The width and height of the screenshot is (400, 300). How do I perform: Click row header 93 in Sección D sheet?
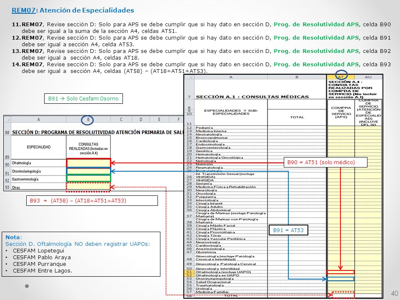7,187
